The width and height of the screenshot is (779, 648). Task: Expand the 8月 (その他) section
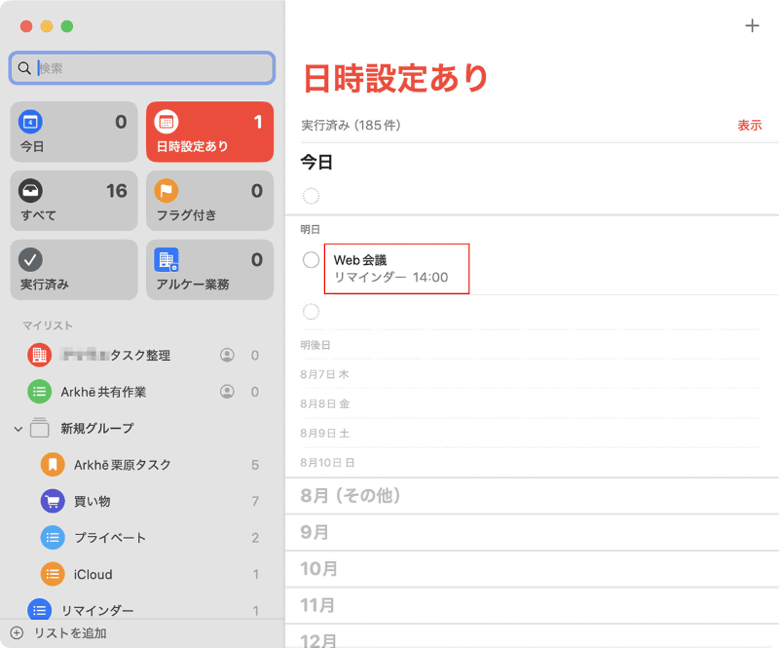[x=532, y=495]
